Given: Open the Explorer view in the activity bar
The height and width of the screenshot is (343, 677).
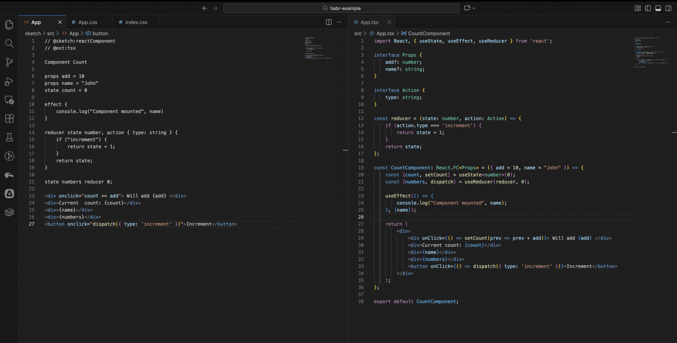Looking at the screenshot, I should 9,25.
